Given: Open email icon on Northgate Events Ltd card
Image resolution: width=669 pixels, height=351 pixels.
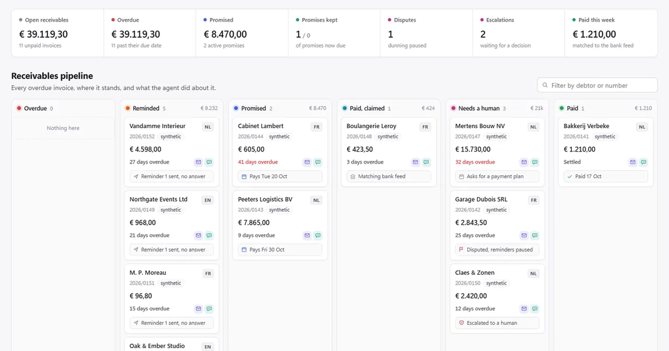Looking at the screenshot, I should pyautogui.click(x=198, y=236).
